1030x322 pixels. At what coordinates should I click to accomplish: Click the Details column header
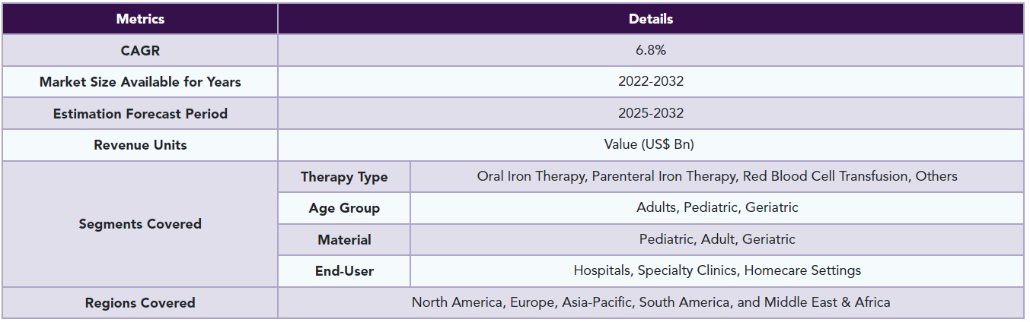pyautogui.click(x=651, y=19)
